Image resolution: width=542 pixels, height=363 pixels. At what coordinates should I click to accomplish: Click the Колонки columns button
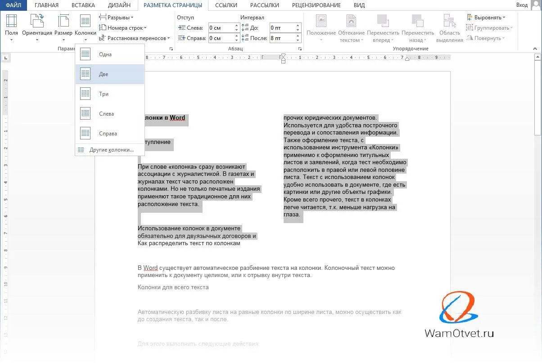coord(86,28)
